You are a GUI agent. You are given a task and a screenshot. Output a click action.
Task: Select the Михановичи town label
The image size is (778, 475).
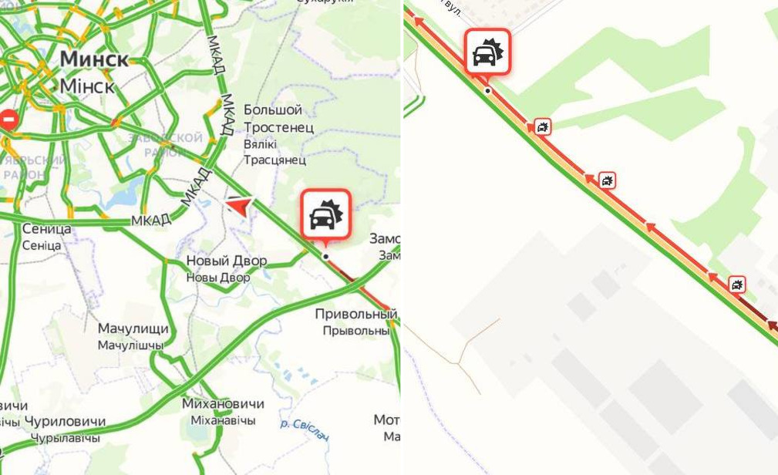tap(223, 403)
